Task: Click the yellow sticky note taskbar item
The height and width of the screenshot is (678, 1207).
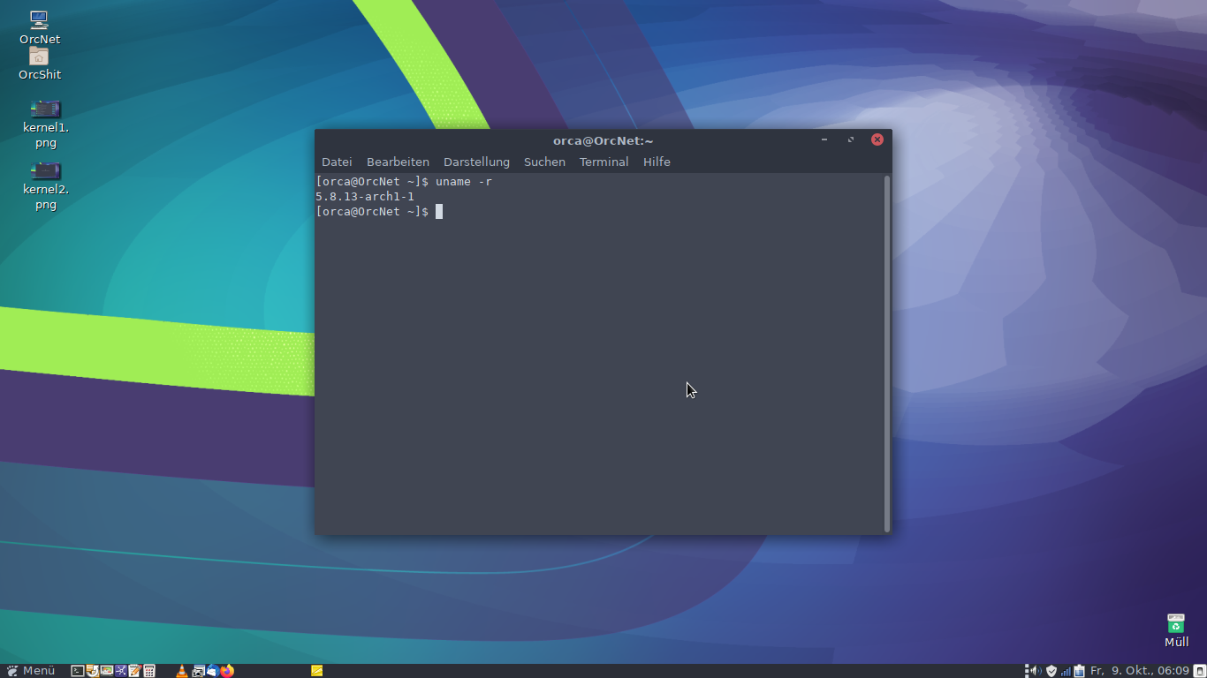Action: pyautogui.click(x=316, y=671)
